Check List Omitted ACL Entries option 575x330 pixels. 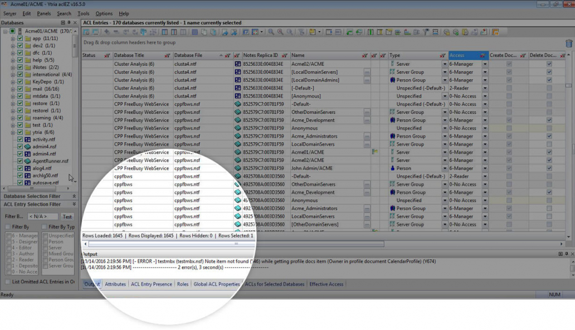click(8, 282)
